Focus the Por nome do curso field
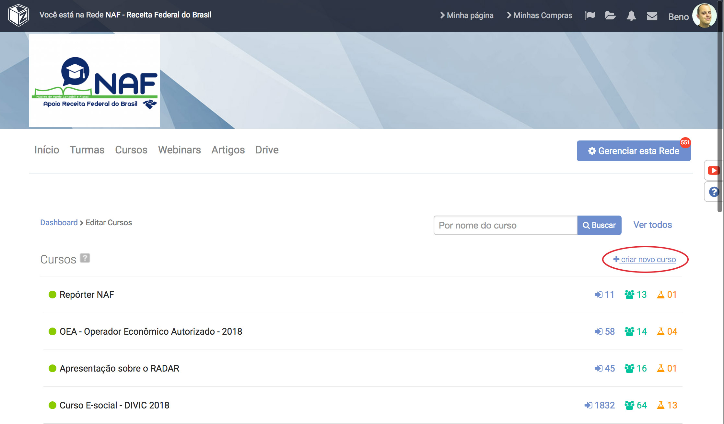 (x=505, y=225)
